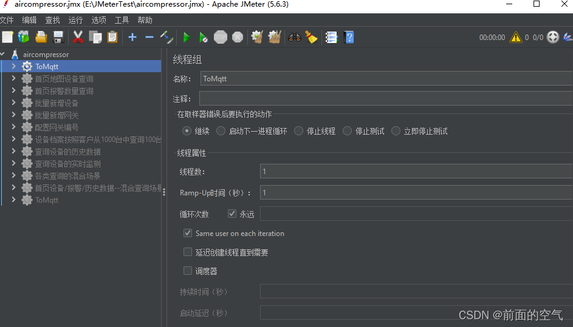Click the 注释 comment field
The image size is (573, 327).
(x=386, y=98)
